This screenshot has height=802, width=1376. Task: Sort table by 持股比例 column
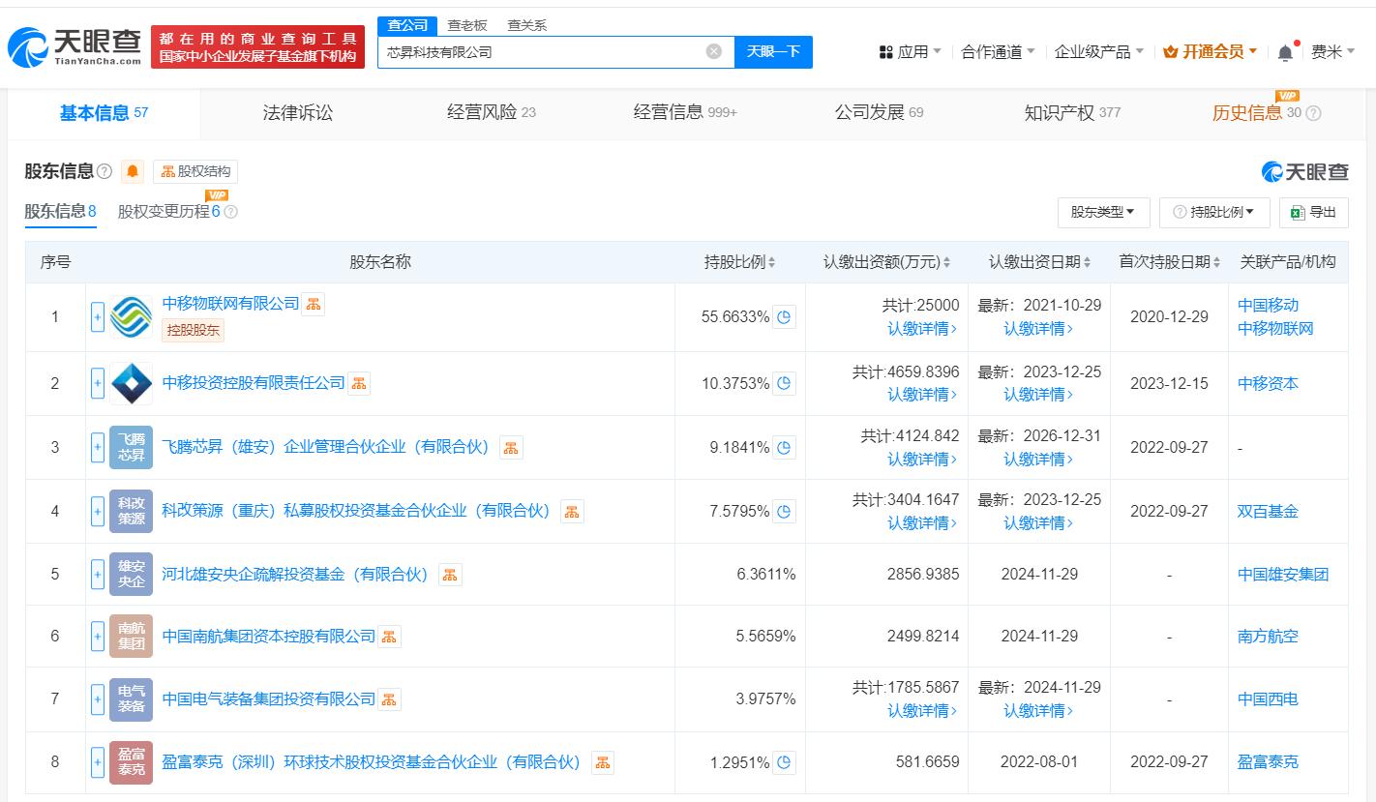[771, 262]
